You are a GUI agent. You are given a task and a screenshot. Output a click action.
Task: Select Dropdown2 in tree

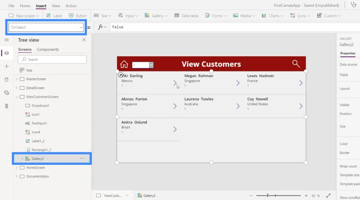click(40, 105)
